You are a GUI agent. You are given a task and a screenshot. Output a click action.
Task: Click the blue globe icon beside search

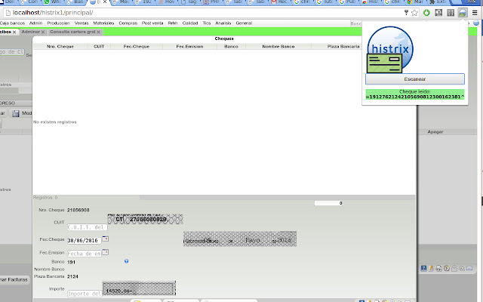476,23
